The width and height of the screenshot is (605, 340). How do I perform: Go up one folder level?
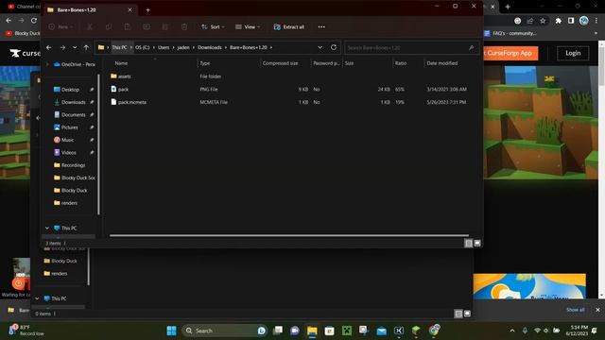(x=86, y=47)
